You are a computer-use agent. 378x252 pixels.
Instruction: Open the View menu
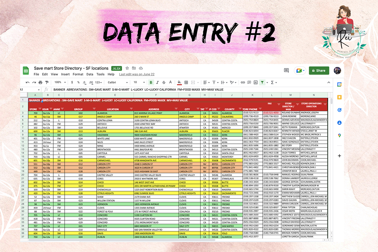pos(54,74)
